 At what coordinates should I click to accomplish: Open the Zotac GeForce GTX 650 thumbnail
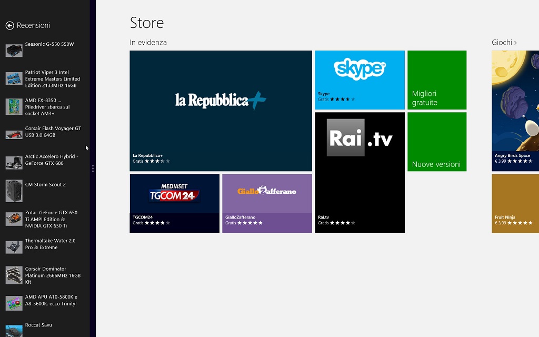[14, 219]
